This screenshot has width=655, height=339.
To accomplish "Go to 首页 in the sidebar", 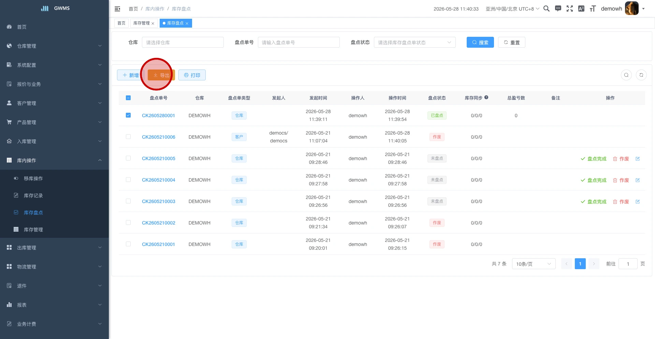I will [54, 27].
